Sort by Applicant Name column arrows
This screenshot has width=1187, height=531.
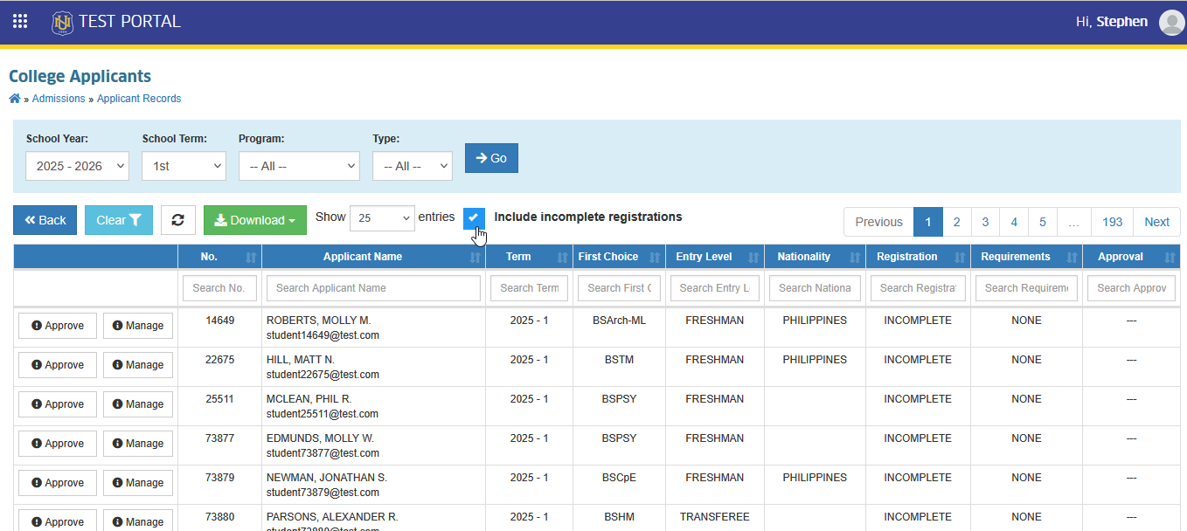[475, 258]
